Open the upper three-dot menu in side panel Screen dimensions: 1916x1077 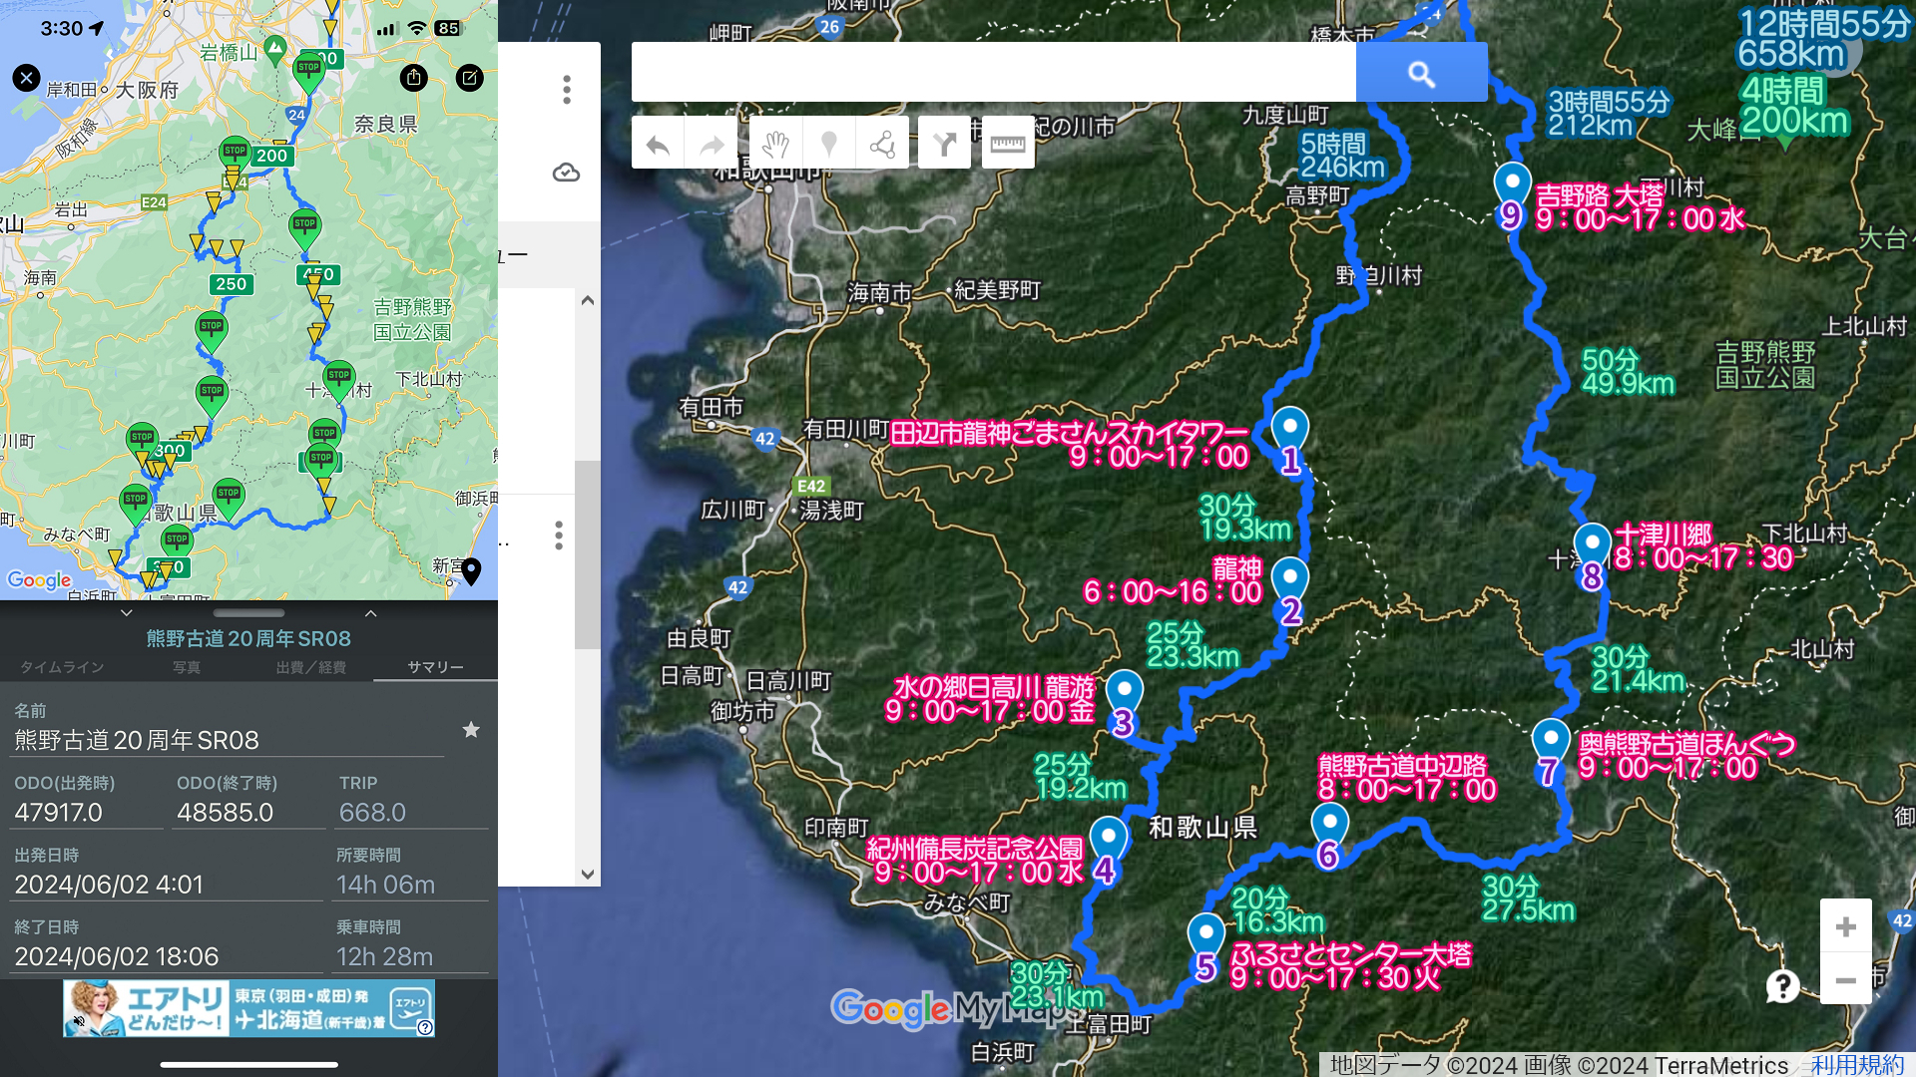click(x=567, y=90)
